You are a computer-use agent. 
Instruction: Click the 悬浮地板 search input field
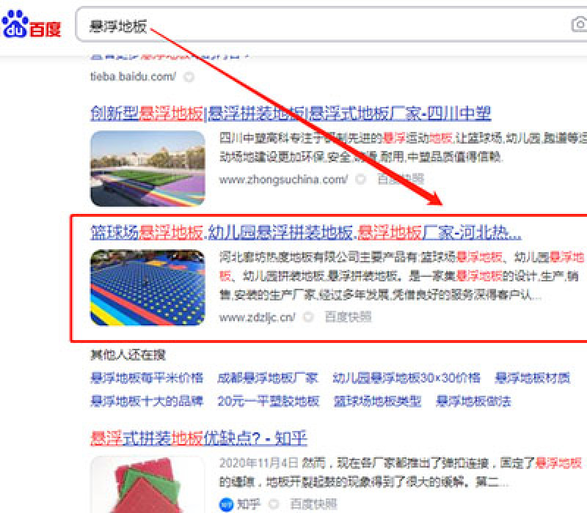tap(322, 25)
